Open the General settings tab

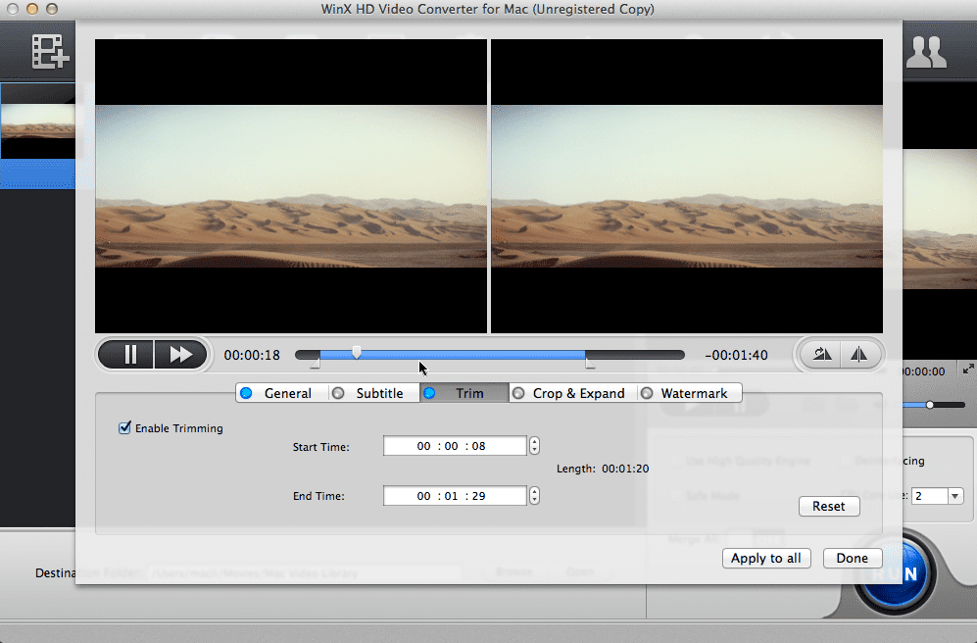tap(245, 392)
